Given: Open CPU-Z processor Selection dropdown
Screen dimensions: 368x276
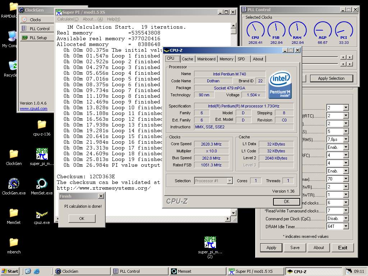Looking at the screenshot, I should click(x=230, y=181).
